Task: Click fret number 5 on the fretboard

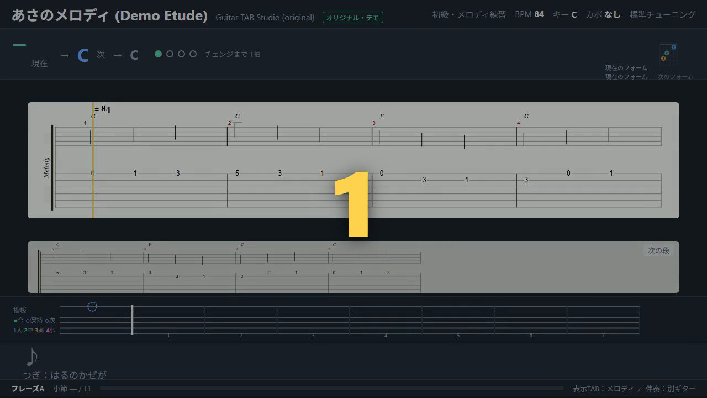Action: (x=458, y=336)
